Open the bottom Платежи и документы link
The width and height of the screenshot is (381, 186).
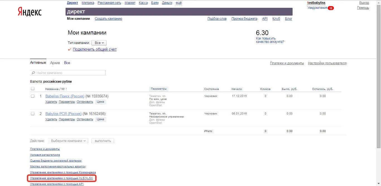(45, 149)
